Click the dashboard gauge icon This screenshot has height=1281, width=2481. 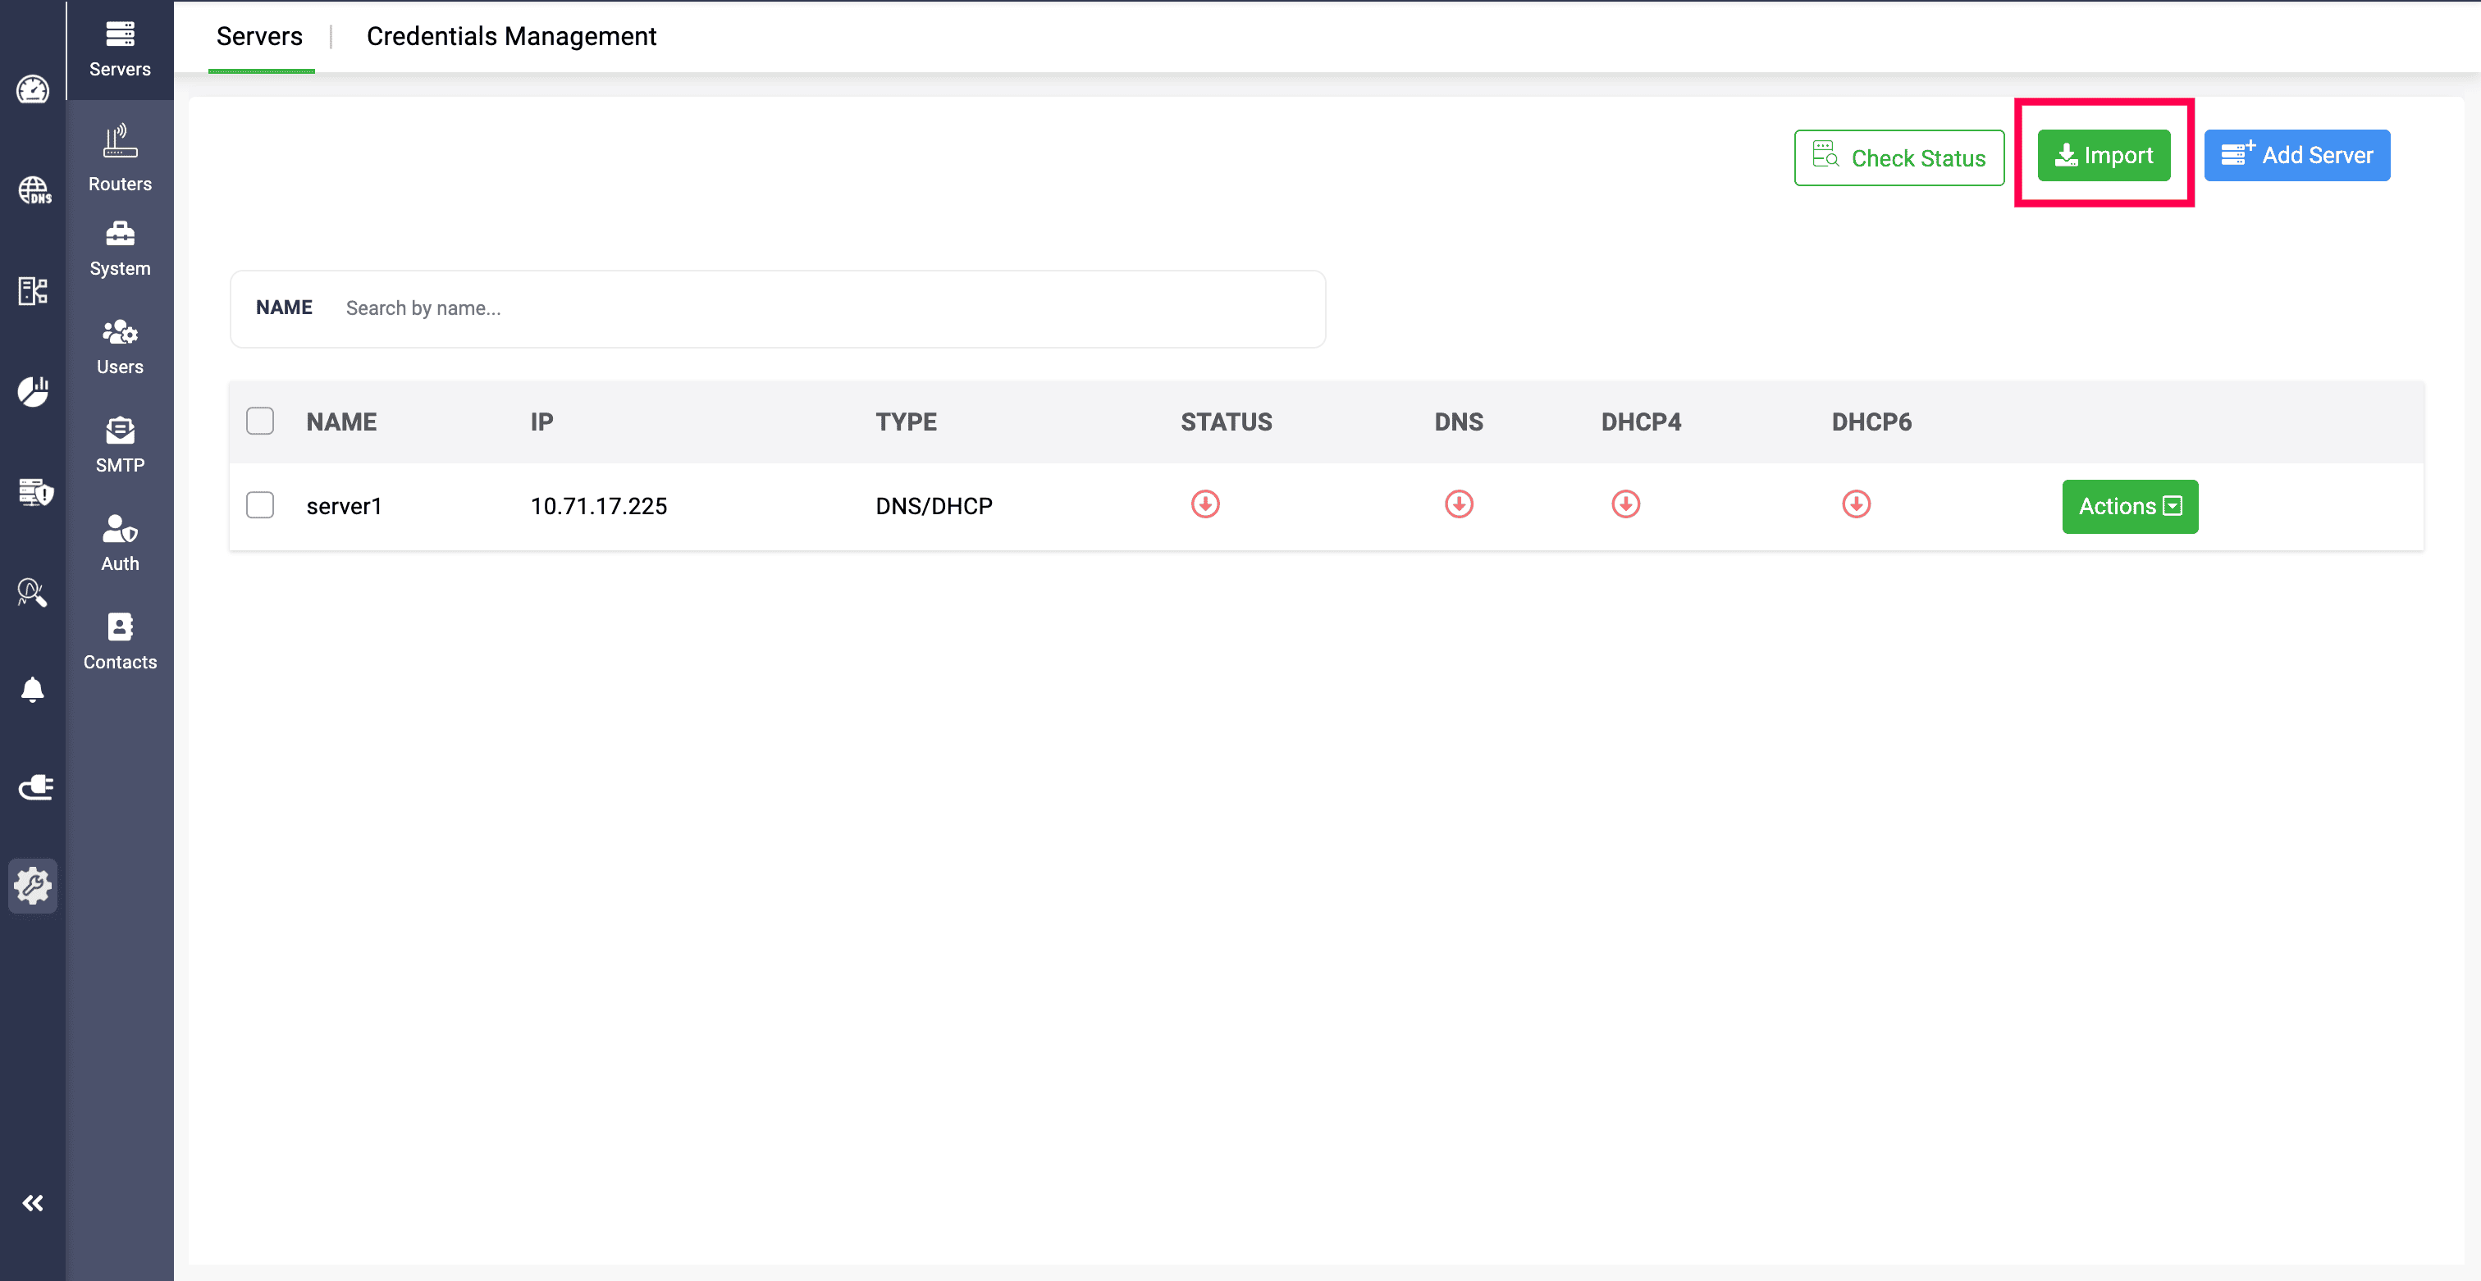point(33,89)
